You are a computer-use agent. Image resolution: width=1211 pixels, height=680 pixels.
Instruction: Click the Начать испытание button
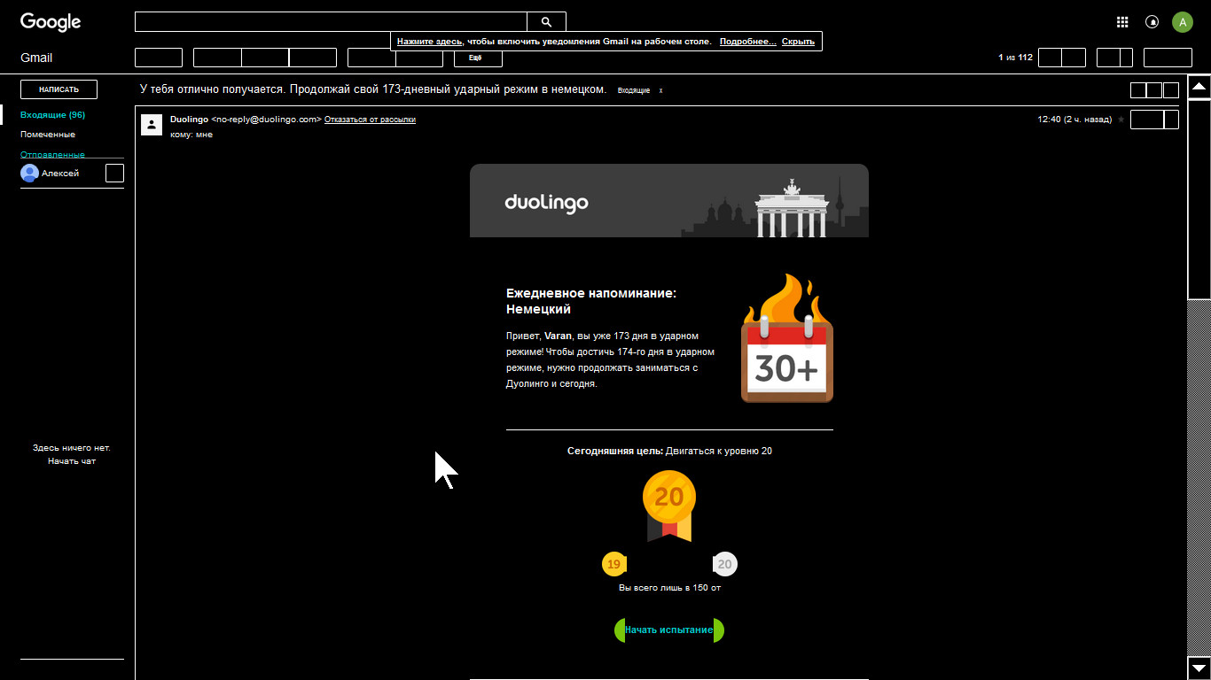point(669,630)
